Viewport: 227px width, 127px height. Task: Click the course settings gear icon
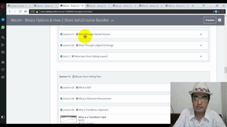[220, 20]
